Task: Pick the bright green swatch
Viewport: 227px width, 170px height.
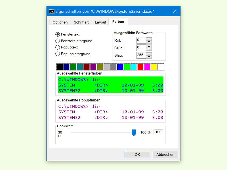Action: point(127,67)
